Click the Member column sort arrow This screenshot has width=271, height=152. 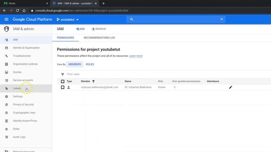tap(93, 81)
